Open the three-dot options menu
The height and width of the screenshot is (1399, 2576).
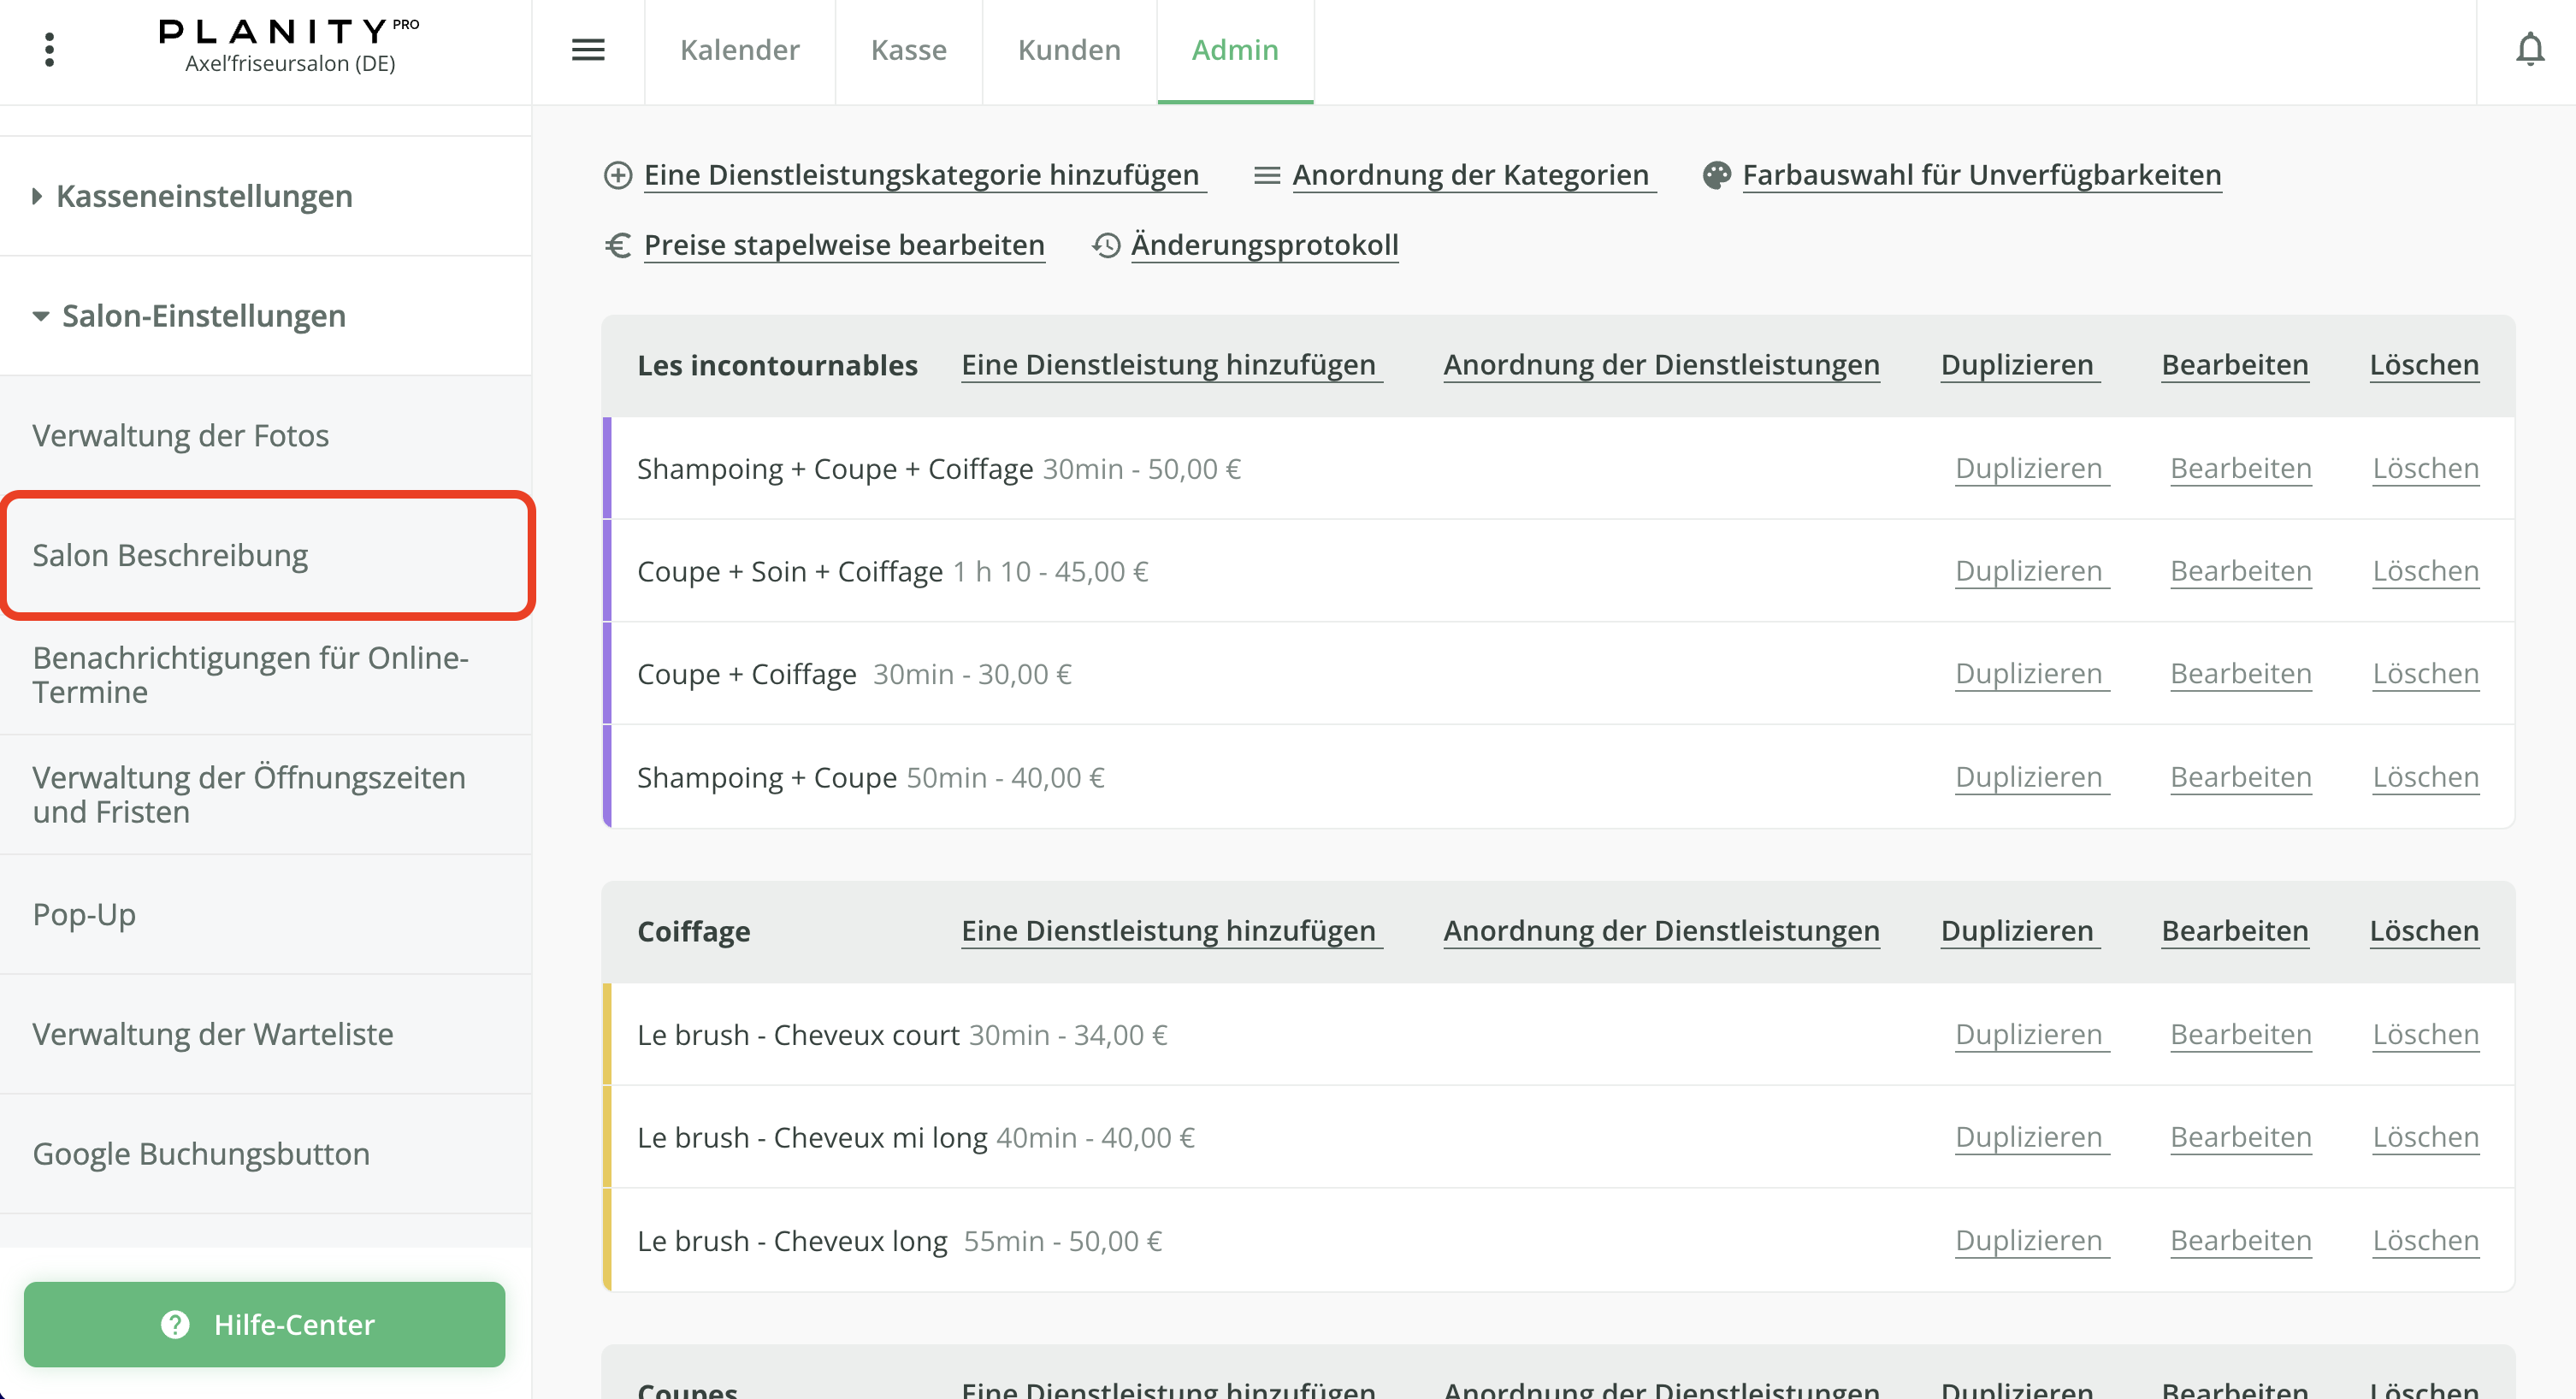49,49
